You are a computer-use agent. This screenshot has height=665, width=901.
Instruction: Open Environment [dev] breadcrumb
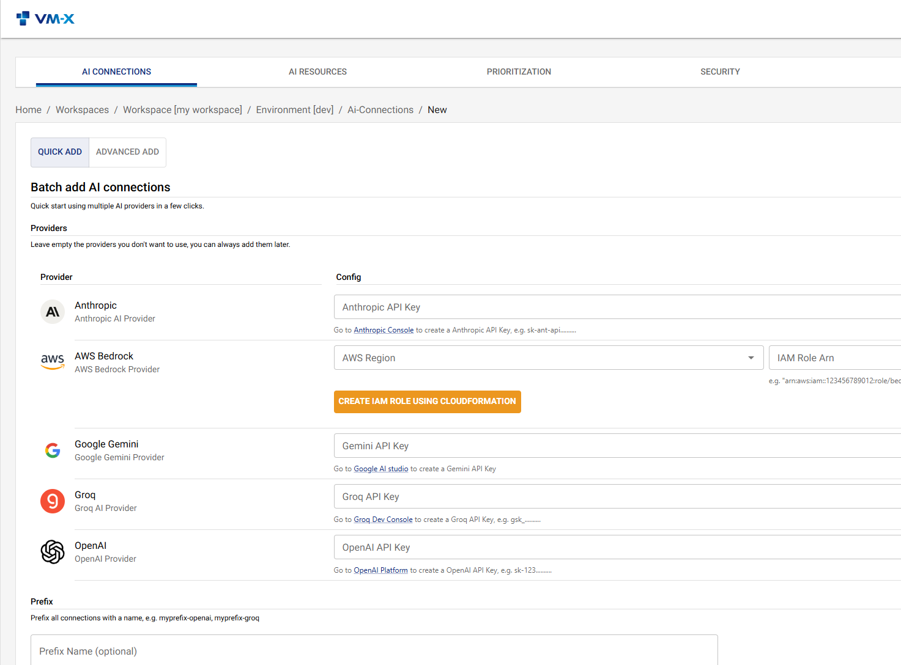tap(295, 110)
